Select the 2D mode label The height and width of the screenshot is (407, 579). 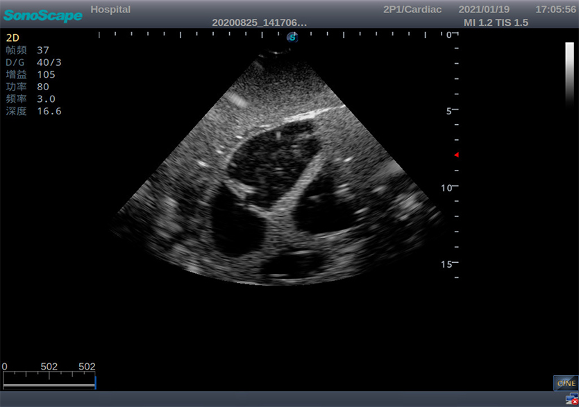pos(12,37)
